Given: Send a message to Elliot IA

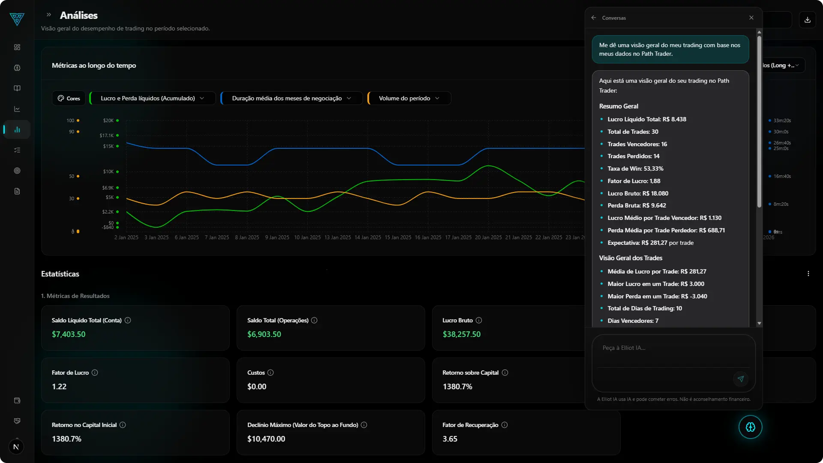Looking at the screenshot, I should click(741, 379).
